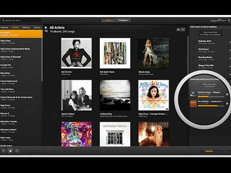This screenshot has width=231, height=173.
Task: Open the Blown Away album cover
Action: [x=154, y=53]
